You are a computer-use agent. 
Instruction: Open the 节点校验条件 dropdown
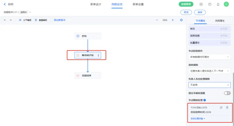(210, 57)
